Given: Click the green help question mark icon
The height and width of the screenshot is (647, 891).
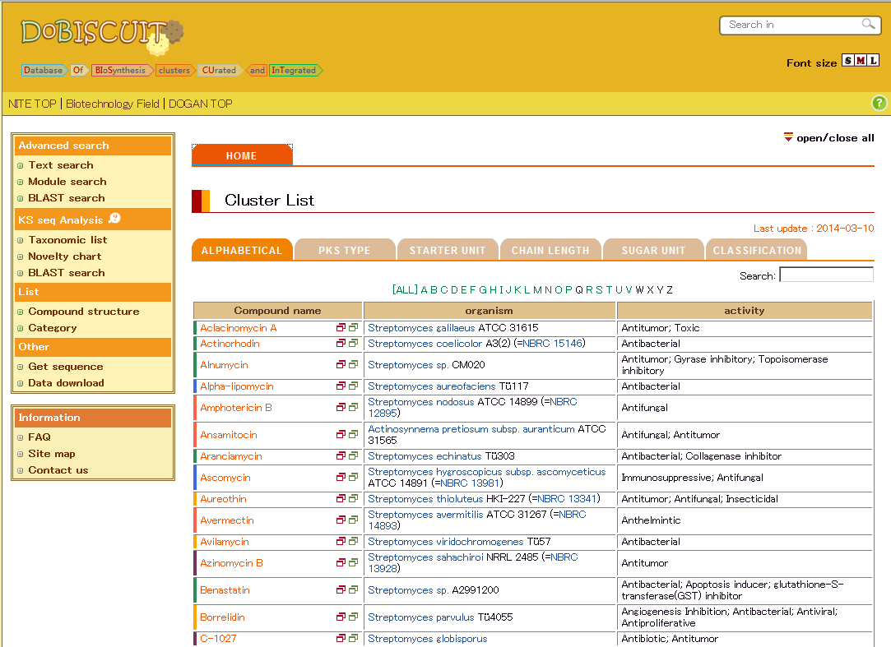Looking at the screenshot, I should 879,103.
